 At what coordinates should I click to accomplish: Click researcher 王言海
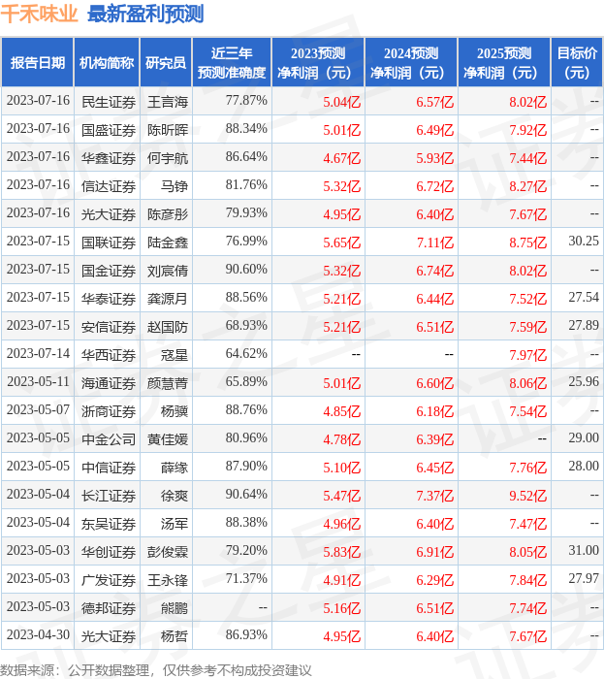[168, 102]
